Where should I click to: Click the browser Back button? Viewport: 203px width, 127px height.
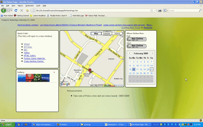[4, 10]
